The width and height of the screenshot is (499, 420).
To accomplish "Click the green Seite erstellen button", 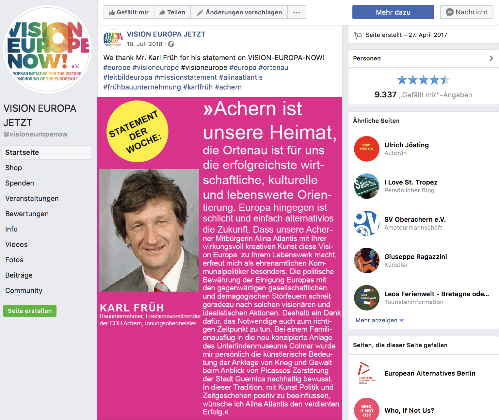I will pos(30,311).
